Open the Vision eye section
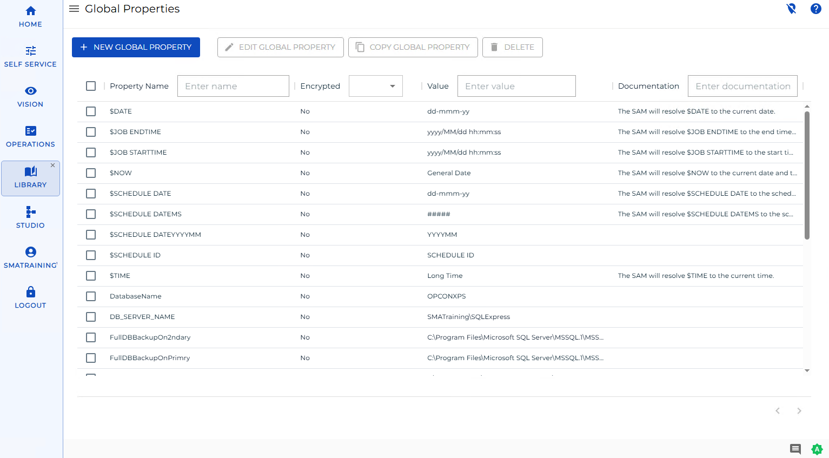The image size is (829, 458). pos(31,96)
